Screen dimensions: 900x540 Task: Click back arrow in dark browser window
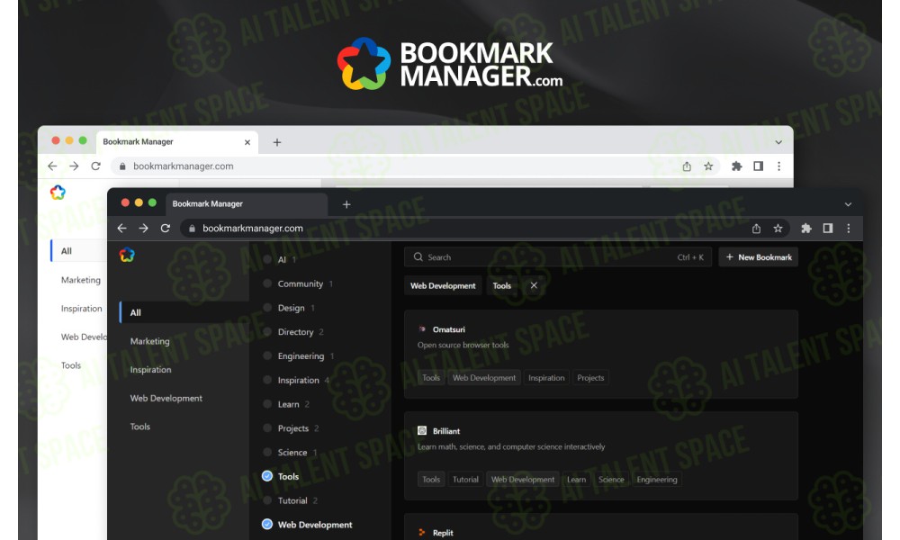click(x=121, y=228)
